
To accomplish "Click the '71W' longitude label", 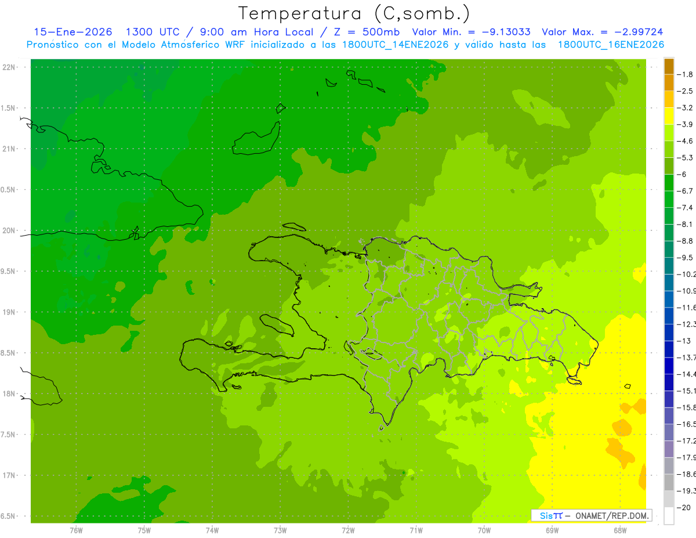I will (x=416, y=530).
